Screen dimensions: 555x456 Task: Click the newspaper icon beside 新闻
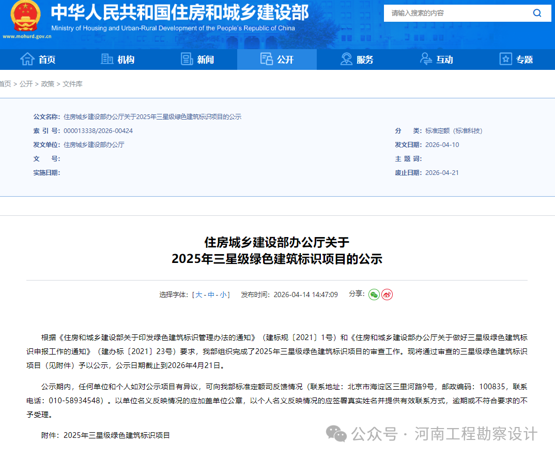coord(187,59)
